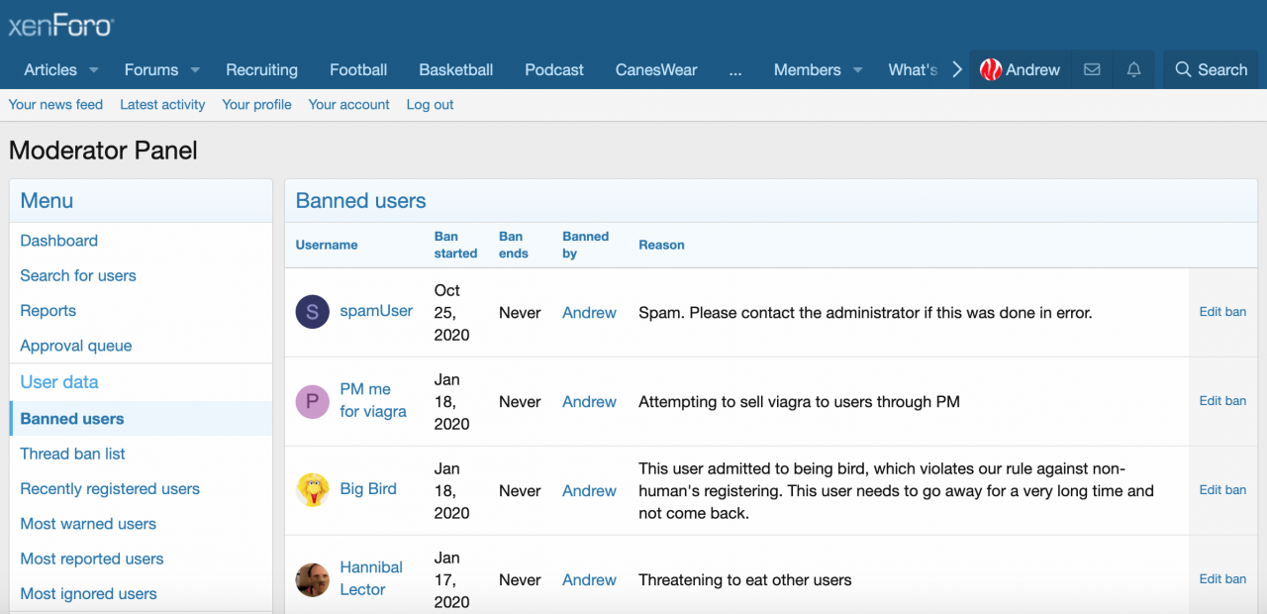Click the Log out link
Image resolution: width=1267 pixels, height=614 pixels.
[x=430, y=104]
